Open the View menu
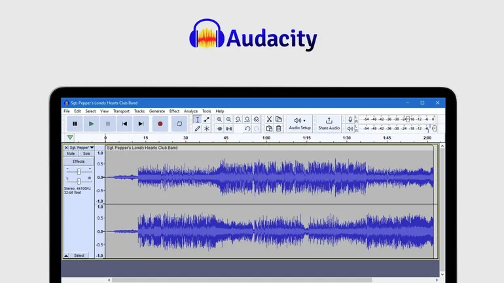This screenshot has height=283, width=504. click(104, 111)
